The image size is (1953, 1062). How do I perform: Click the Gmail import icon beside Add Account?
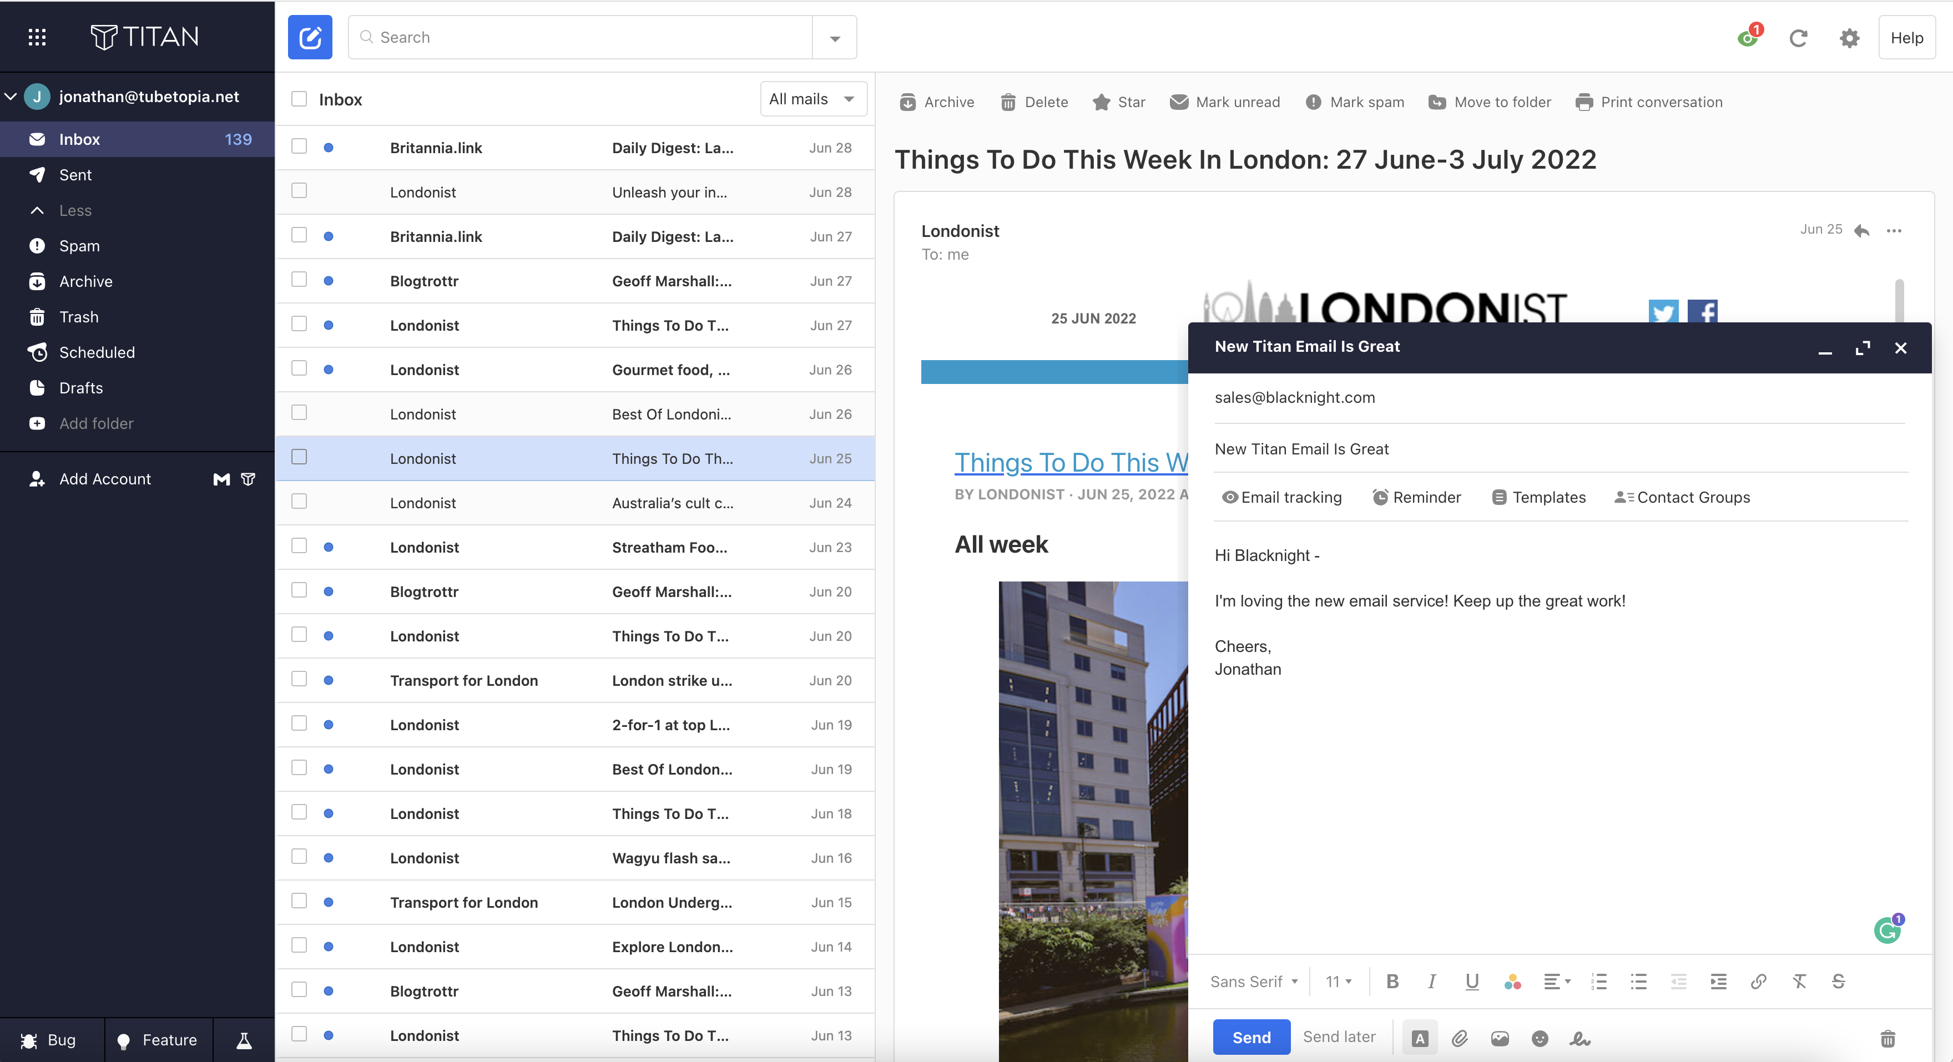point(221,479)
